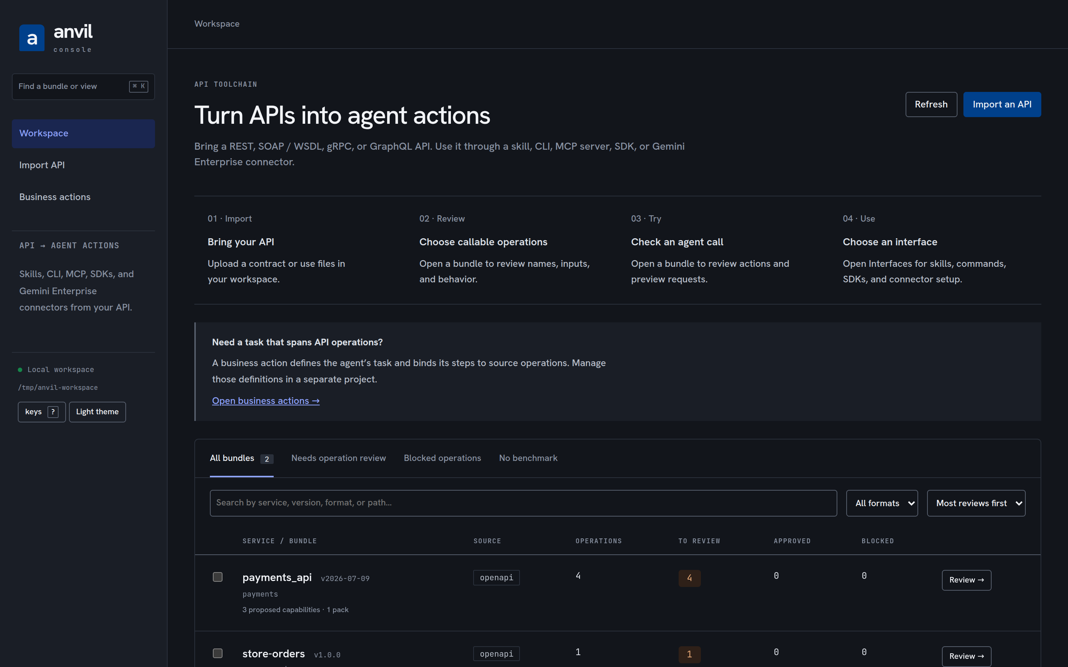Open the All formats dropdown
The width and height of the screenshot is (1068, 667).
pyautogui.click(x=882, y=503)
